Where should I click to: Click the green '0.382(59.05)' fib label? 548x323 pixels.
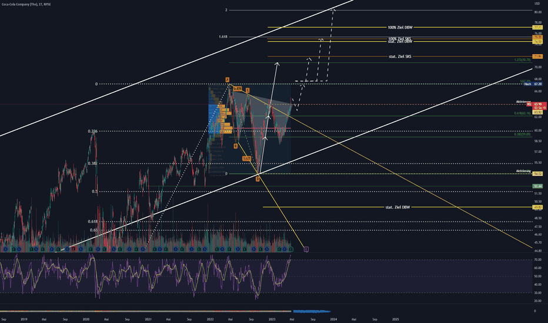(522, 134)
